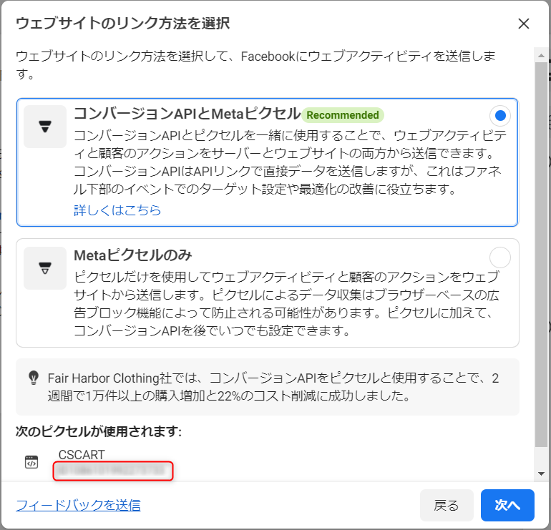Click the green Recommended badge
This screenshot has width=551, height=530.
pos(343,115)
